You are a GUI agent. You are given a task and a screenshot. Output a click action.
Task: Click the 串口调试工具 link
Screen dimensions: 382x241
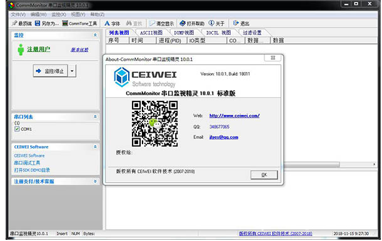click(27, 163)
